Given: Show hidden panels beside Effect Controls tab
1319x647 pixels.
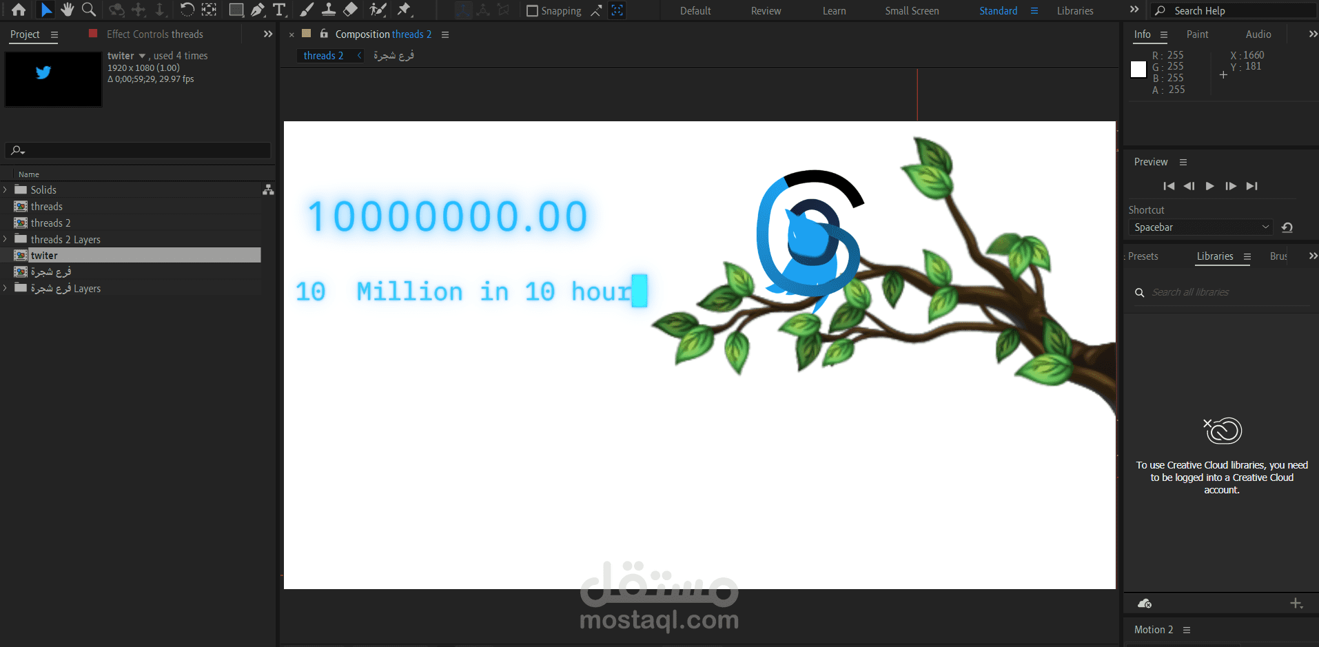Looking at the screenshot, I should [x=268, y=34].
